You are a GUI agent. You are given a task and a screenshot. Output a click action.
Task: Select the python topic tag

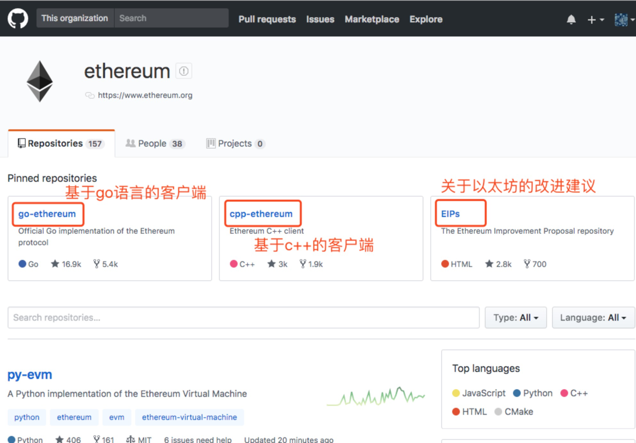[27, 417]
